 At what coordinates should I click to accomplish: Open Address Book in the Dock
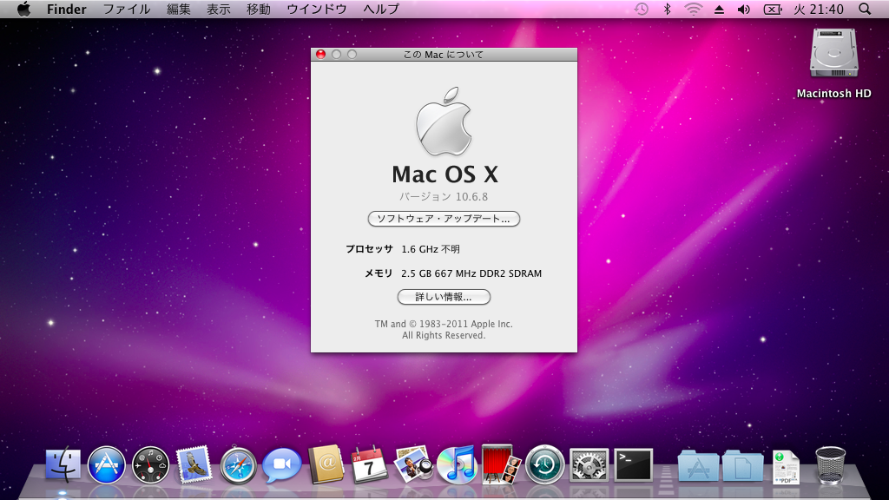coord(326,465)
